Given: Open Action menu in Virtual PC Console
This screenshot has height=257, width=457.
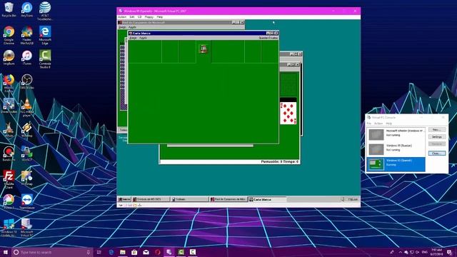Looking at the screenshot, I should pyautogui.click(x=378, y=124).
